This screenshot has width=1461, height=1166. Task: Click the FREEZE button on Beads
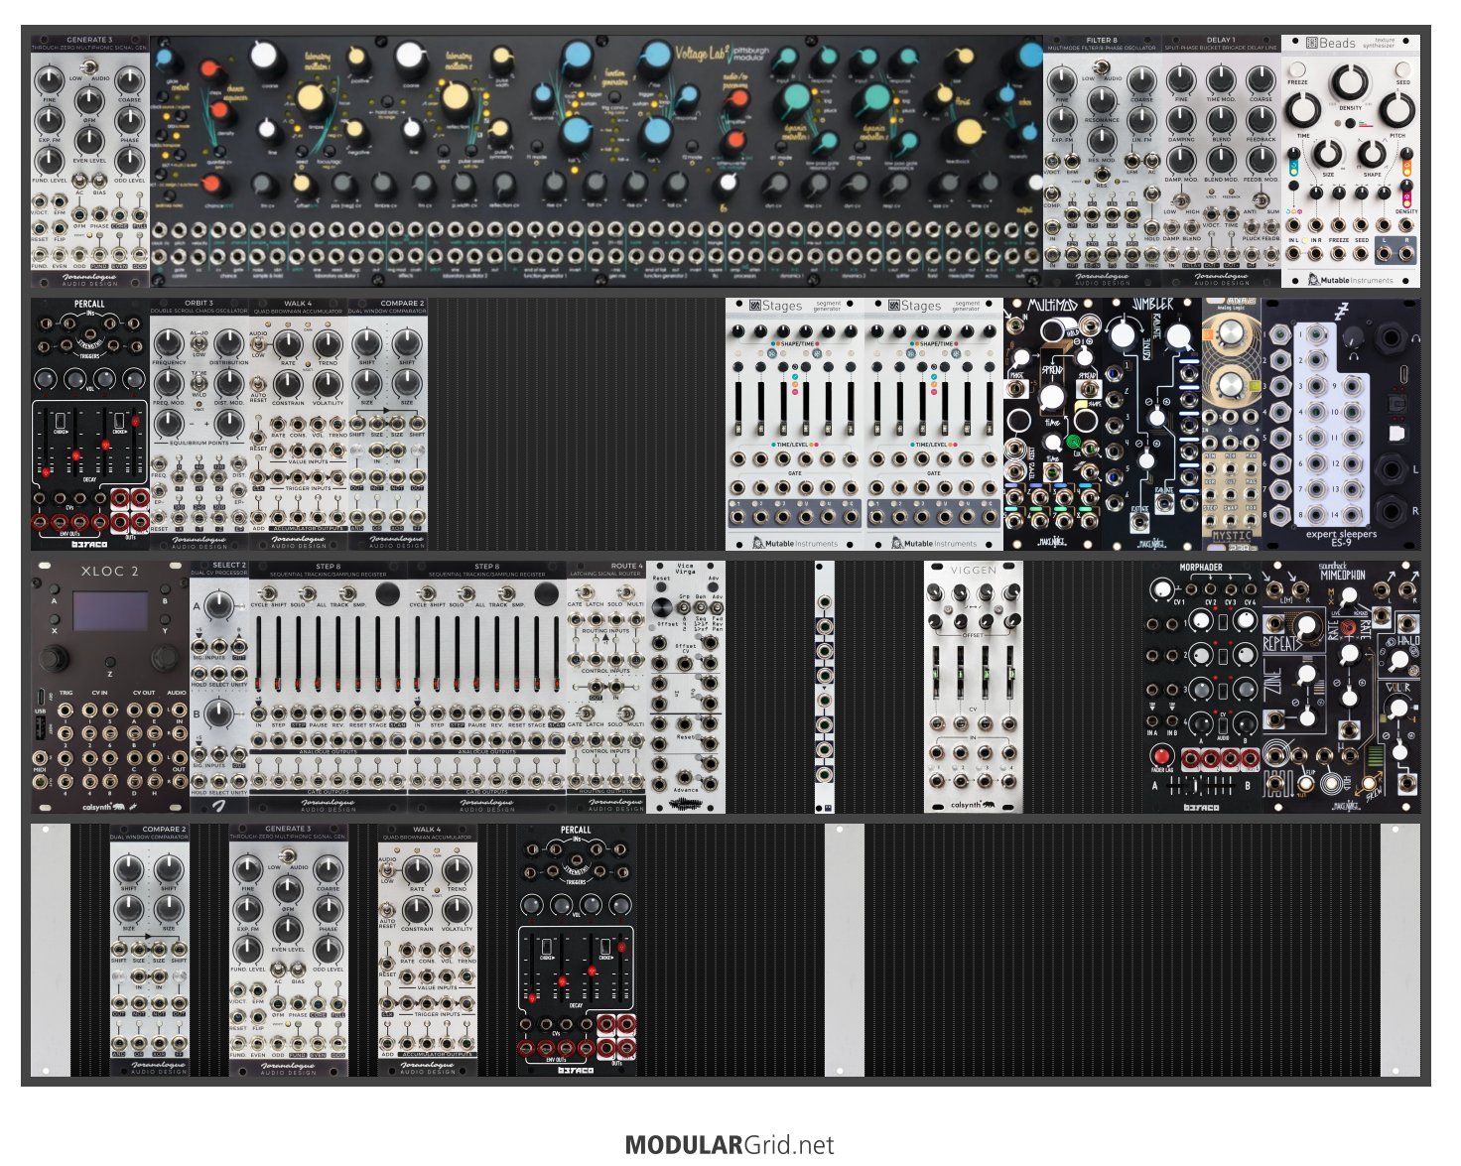coord(1297,69)
